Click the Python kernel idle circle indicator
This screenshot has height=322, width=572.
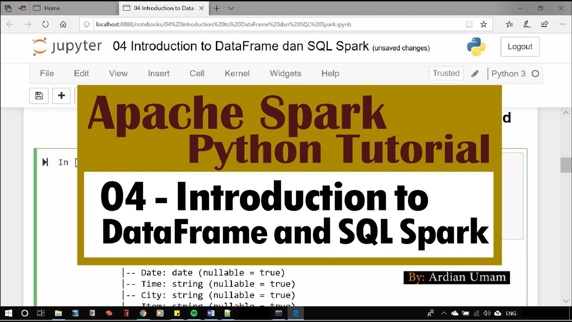point(535,74)
